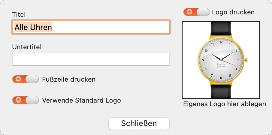The width and height of the screenshot is (272, 135).
Task: Focus the empty Untertitel input field
Action: pos(91,59)
